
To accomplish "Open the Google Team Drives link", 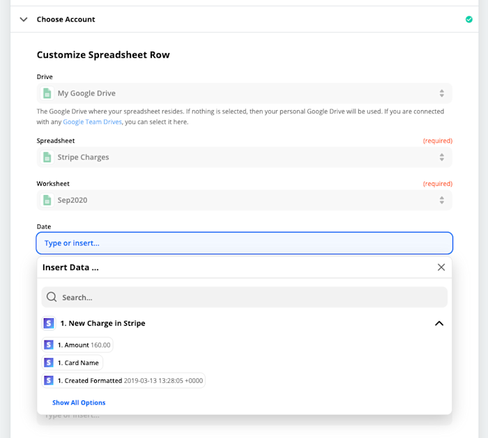I will (91, 122).
